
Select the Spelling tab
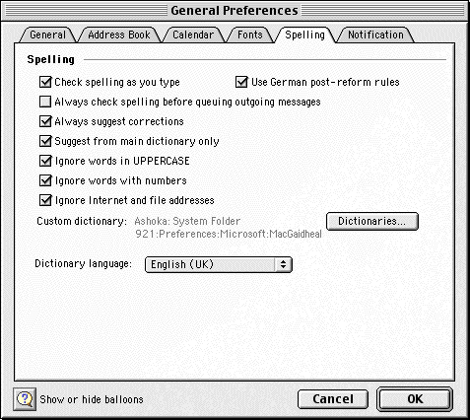304,35
